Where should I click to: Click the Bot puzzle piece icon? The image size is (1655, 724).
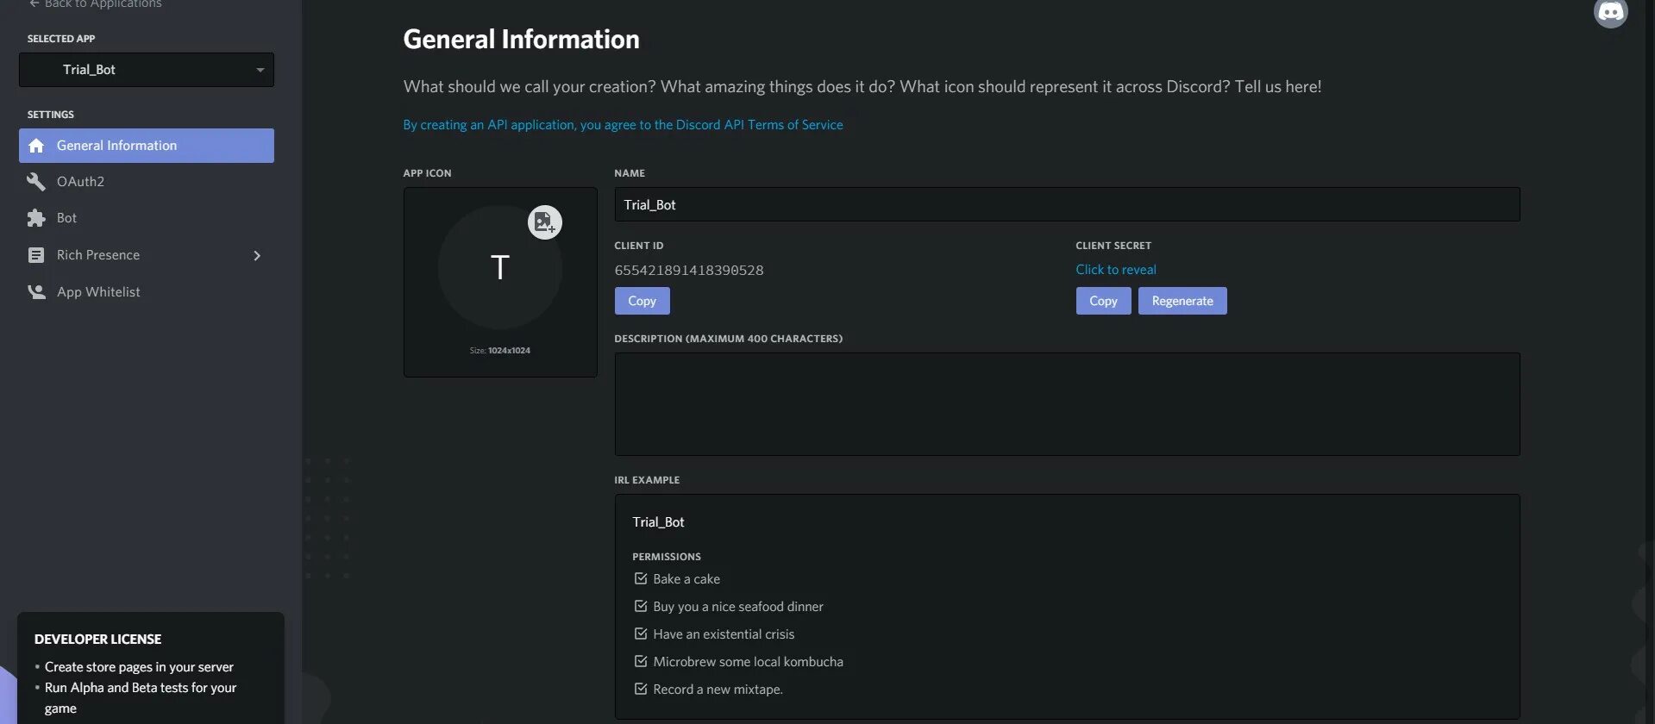(x=36, y=218)
